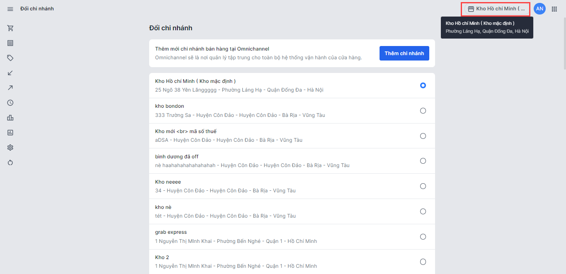Choose the Kho 2 radio button
The image size is (566, 274).
[x=423, y=262]
